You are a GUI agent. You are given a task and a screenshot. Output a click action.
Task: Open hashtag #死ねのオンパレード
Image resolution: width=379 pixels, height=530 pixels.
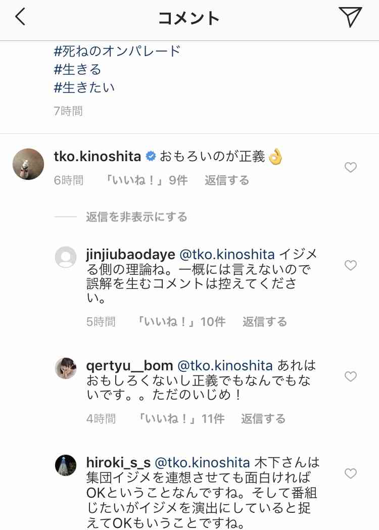(x=117, y=51)
